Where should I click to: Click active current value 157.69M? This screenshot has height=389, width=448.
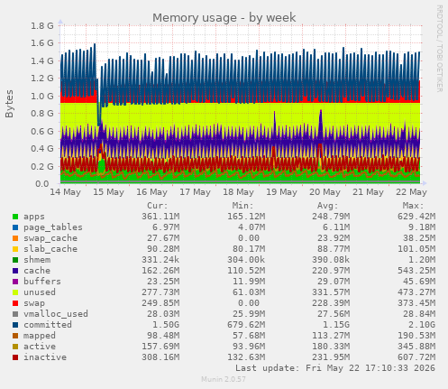click(x=160, y=347)
